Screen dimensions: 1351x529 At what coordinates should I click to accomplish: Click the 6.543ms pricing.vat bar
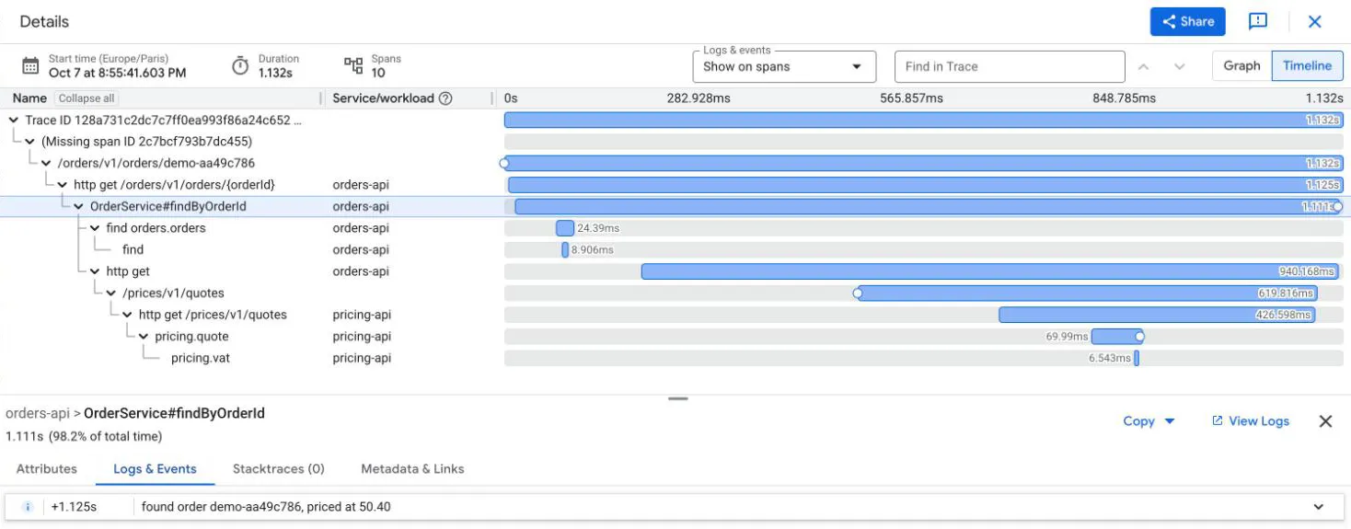click(1137, 358)
